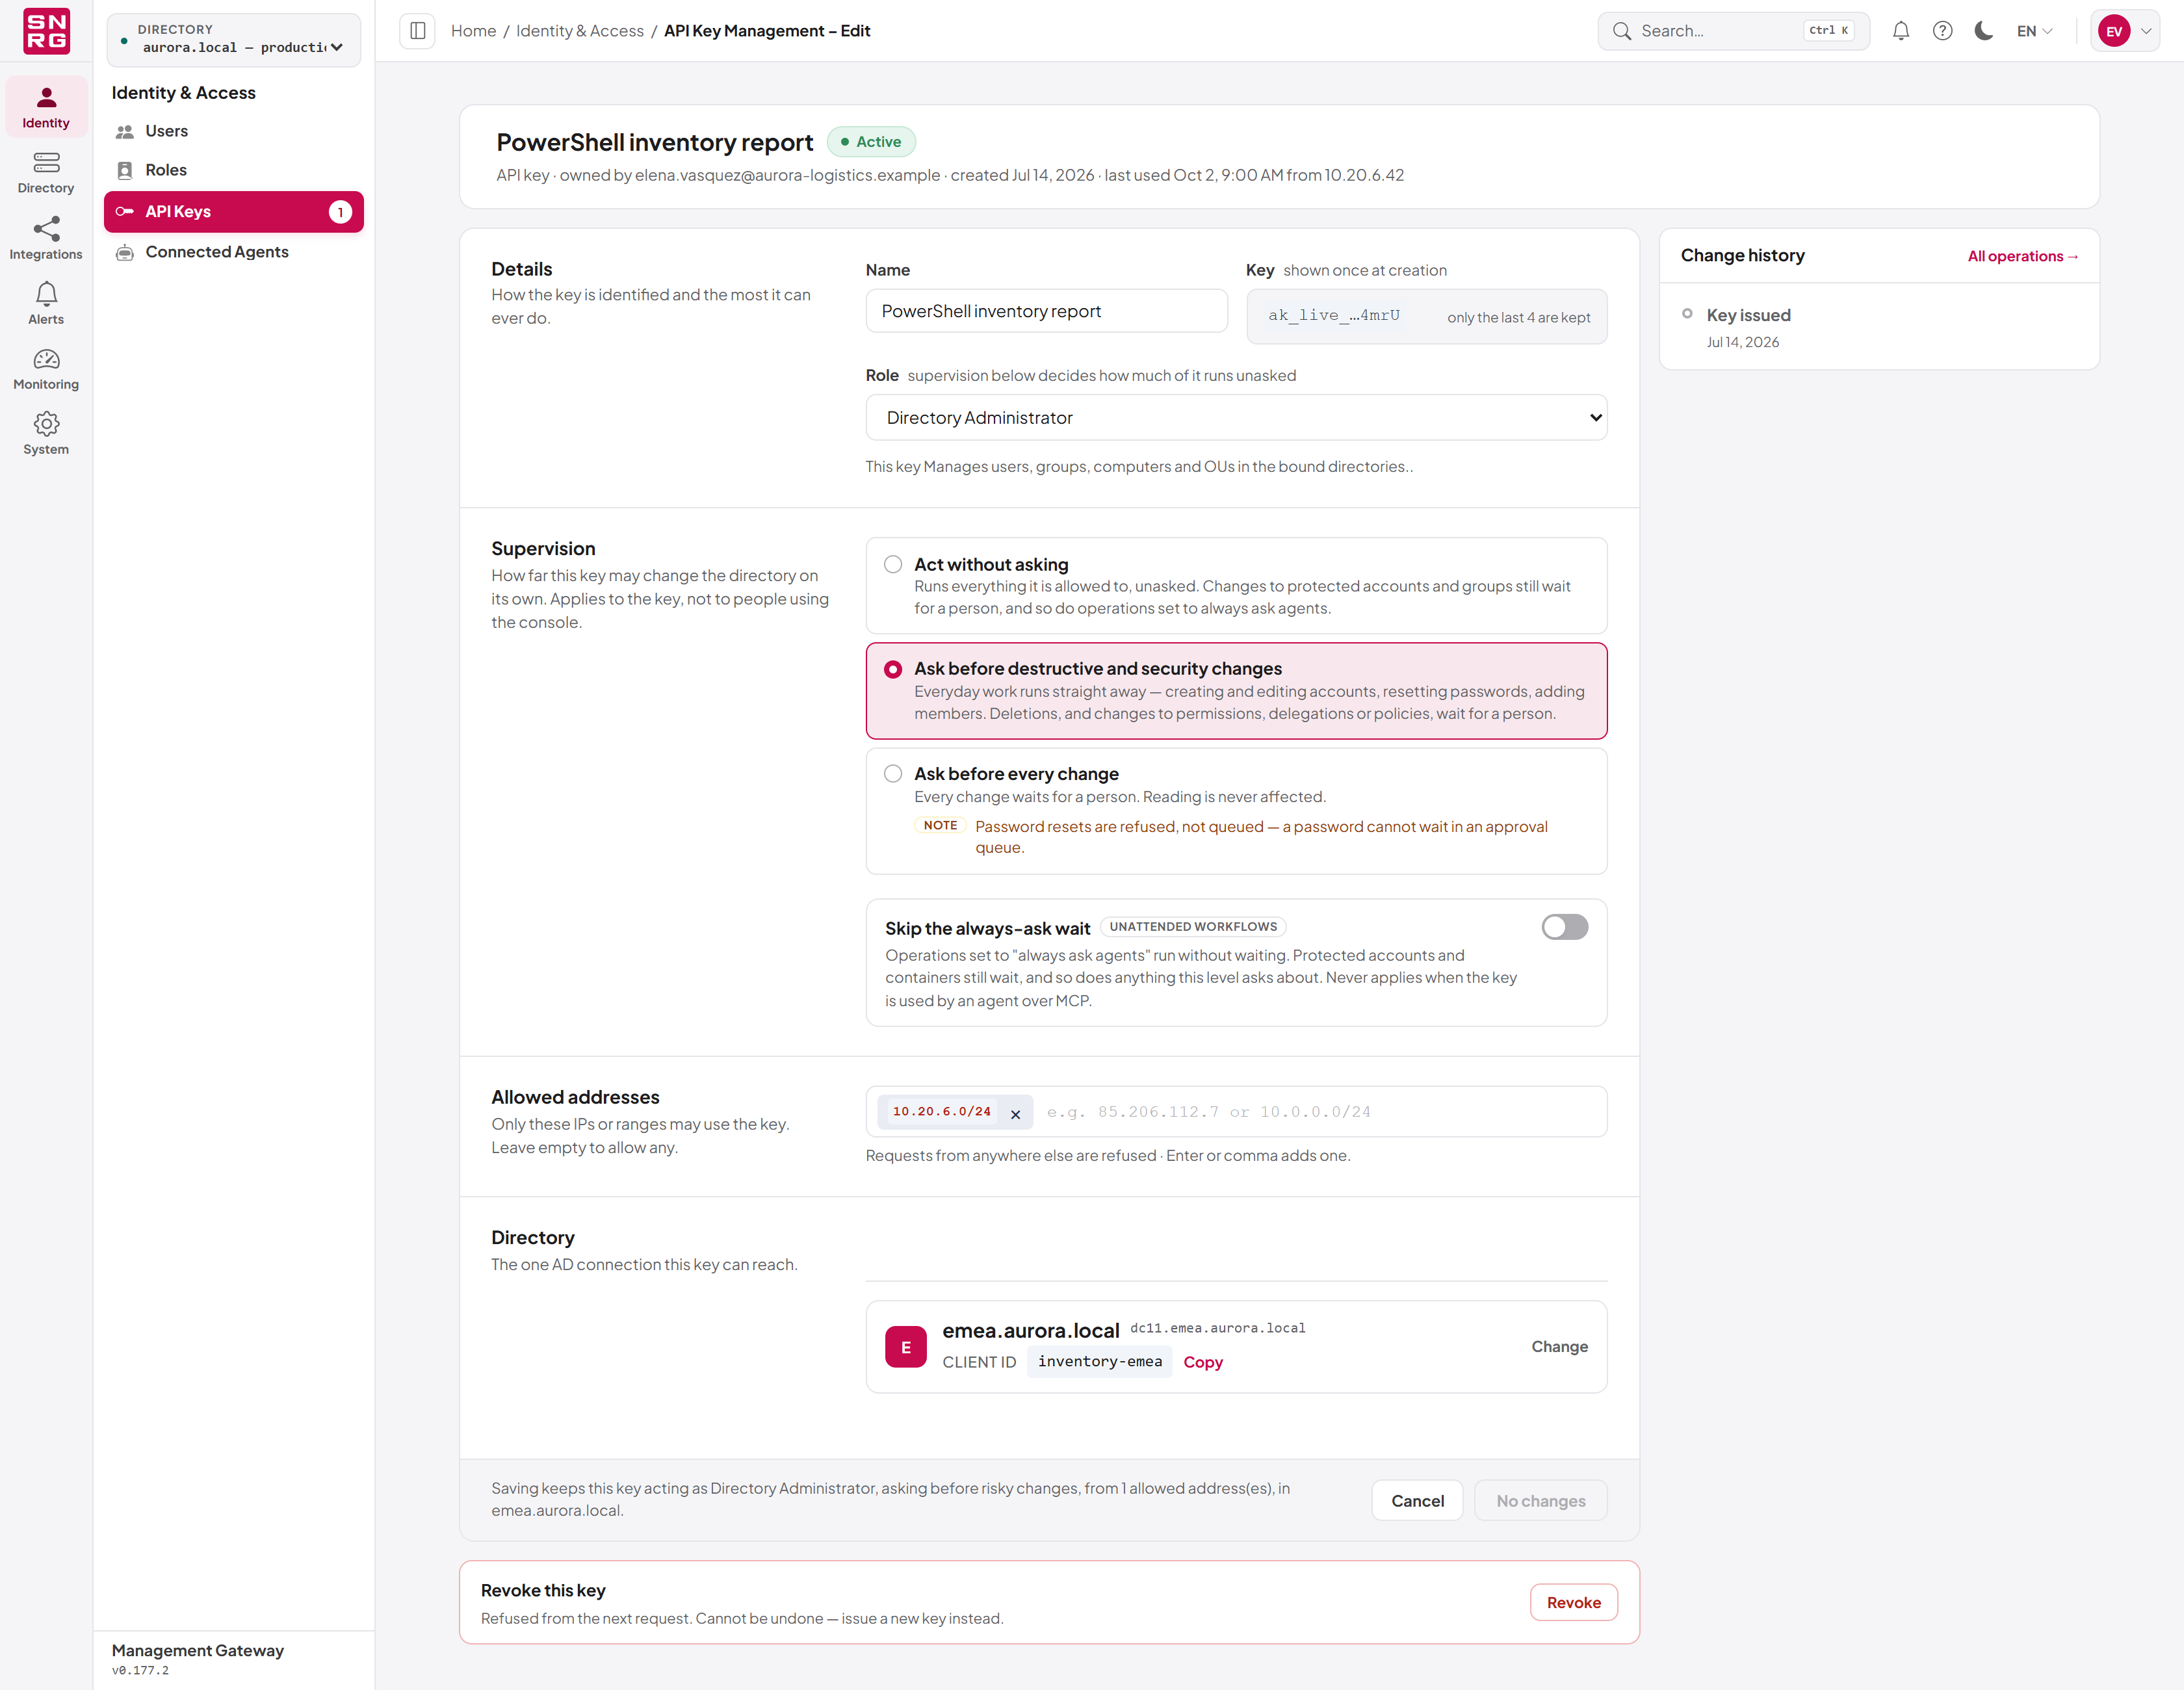This screenshot has height=1690, width=2184.
Task: Click the ak_live_…4mrU key field
Action: tap(1426, 316)
